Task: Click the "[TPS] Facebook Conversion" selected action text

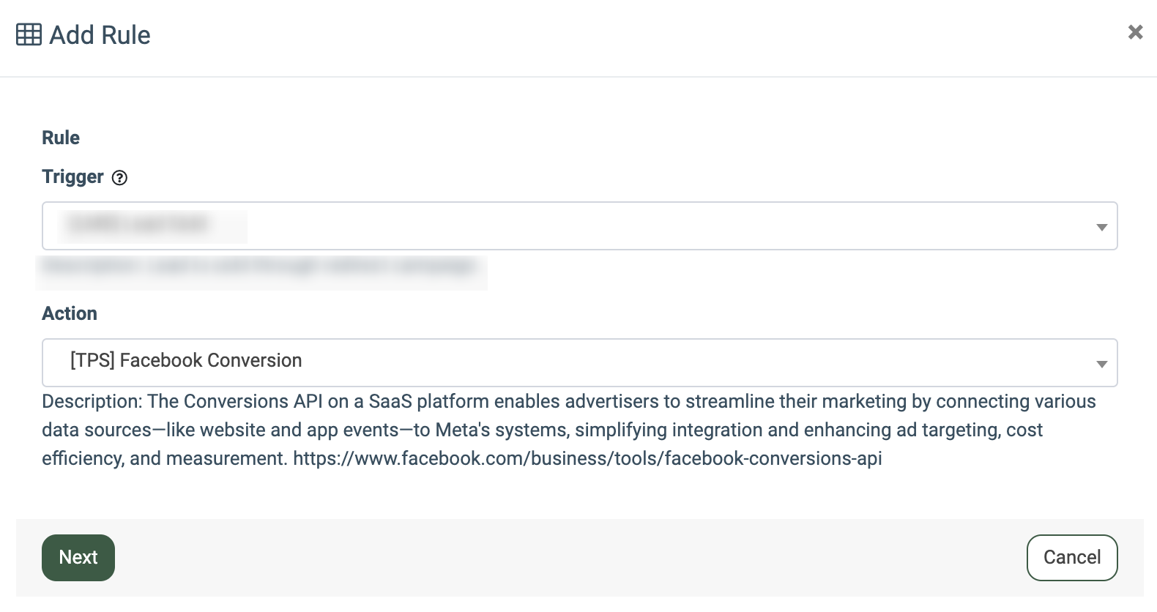Action: coord(186,361)
